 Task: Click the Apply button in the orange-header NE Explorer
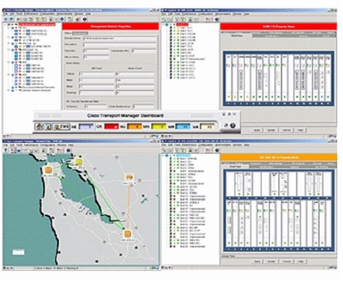click(x=257, y=261)
